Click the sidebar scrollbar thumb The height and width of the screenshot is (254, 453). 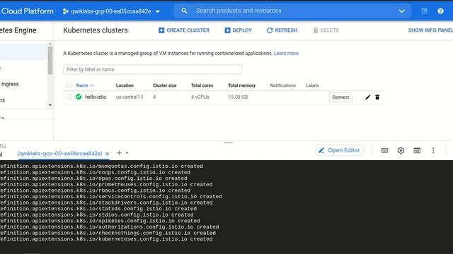(50, 60)
